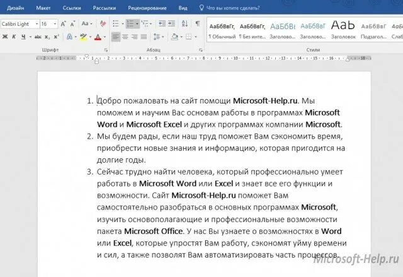The height and width of the screenshot is (277, 403).
Task: Toggle underline formatting (Ч)
Action: (23, 37)
